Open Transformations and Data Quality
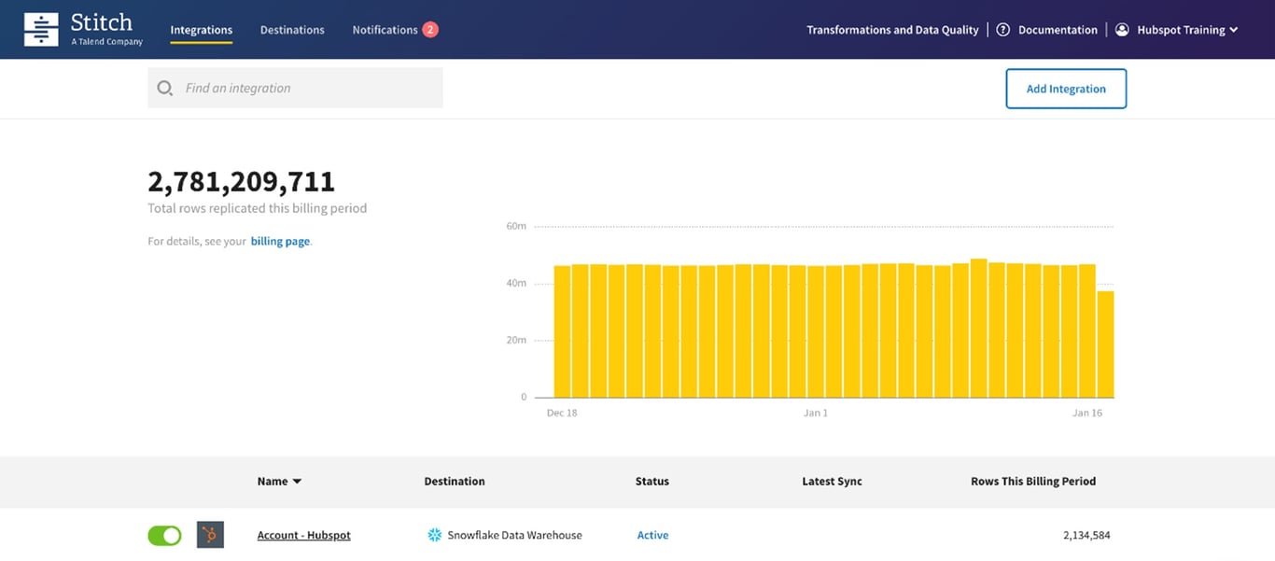Screen dimensions: 1275x561 point(891,29)
